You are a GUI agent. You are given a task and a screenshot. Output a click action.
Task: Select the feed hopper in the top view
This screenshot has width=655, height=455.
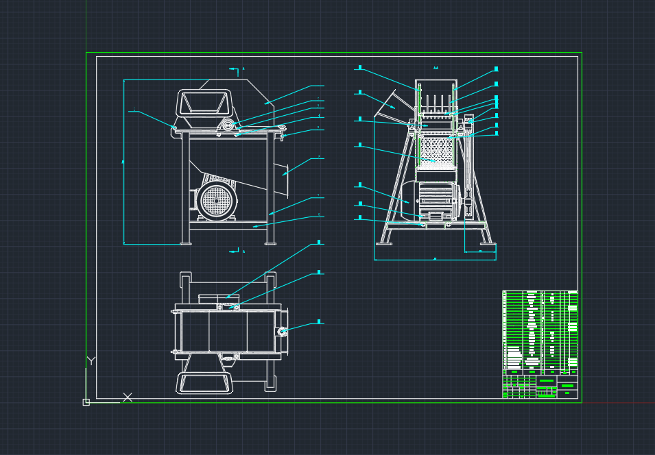tap(204, 374)
